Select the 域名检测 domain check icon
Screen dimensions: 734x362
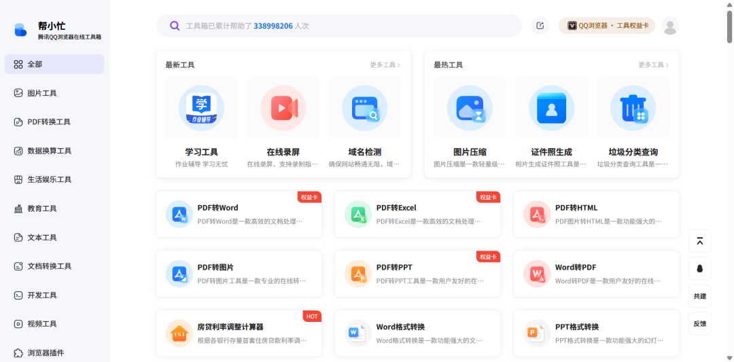tap(364, 108)
